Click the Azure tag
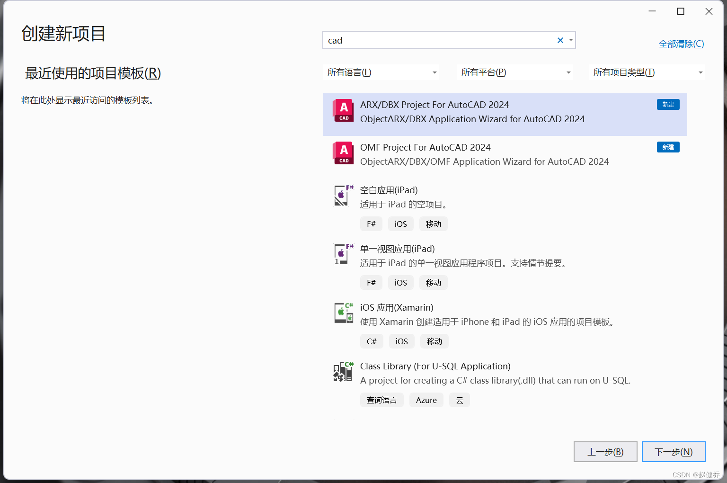Viewport: 727px width, 483px height. [426, 400]
